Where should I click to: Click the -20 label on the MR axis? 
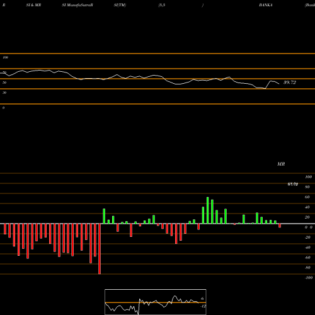click(307, 238)
